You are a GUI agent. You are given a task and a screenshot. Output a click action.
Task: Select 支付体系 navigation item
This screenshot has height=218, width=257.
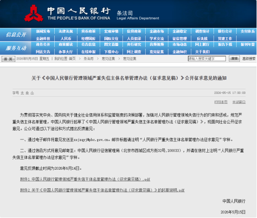click(x=248, y=31)
